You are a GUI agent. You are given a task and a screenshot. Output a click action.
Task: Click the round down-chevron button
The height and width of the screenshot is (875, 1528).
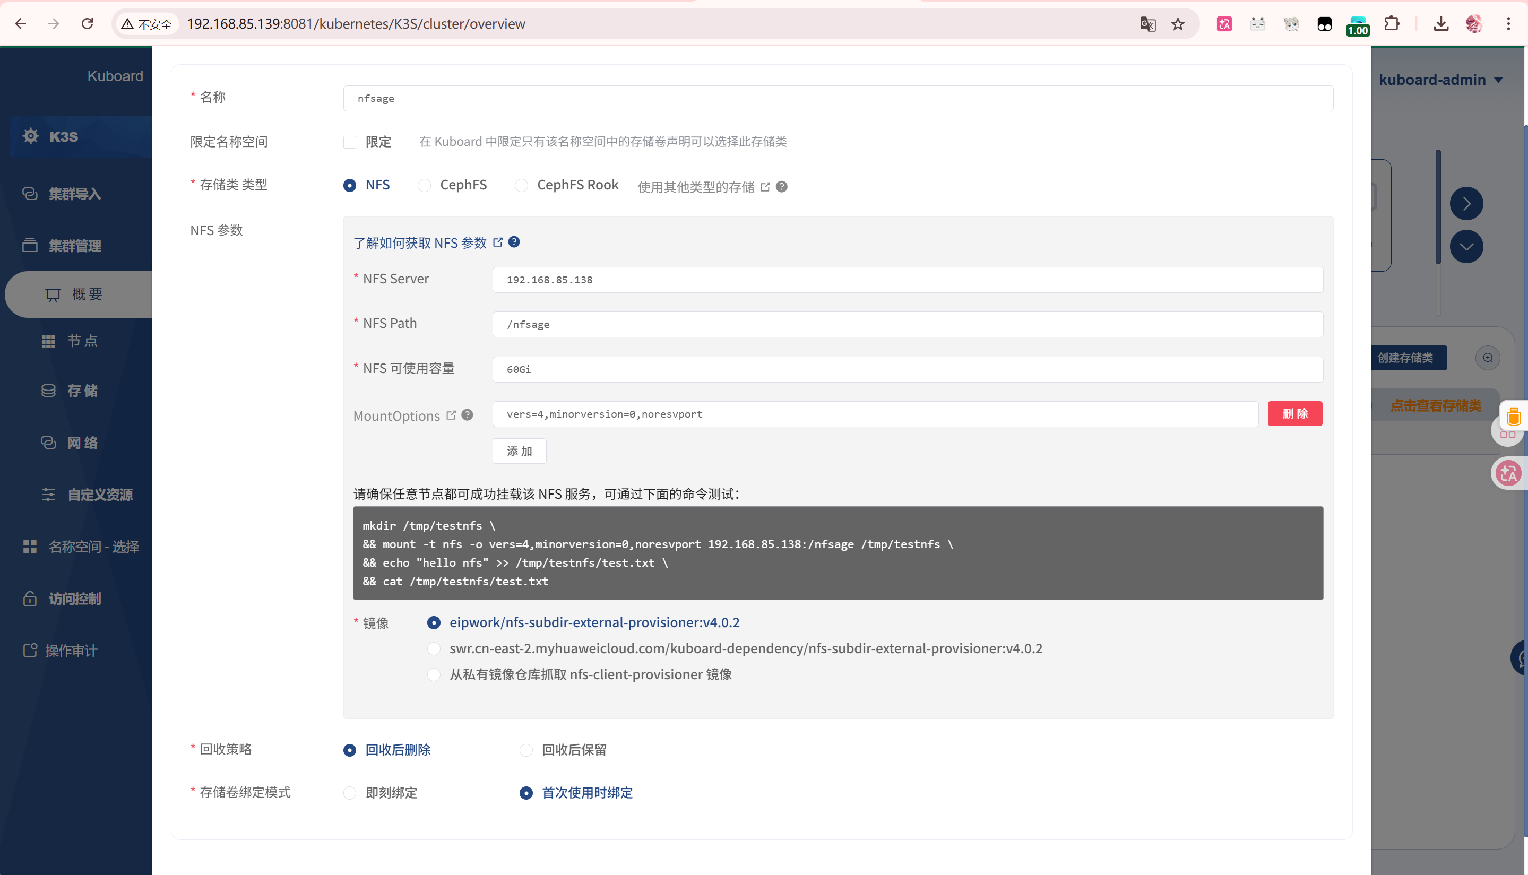(x=1466, y=247)
